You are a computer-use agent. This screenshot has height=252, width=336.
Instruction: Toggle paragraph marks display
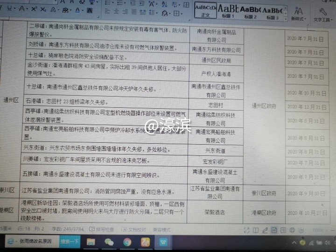coord(174,4)
